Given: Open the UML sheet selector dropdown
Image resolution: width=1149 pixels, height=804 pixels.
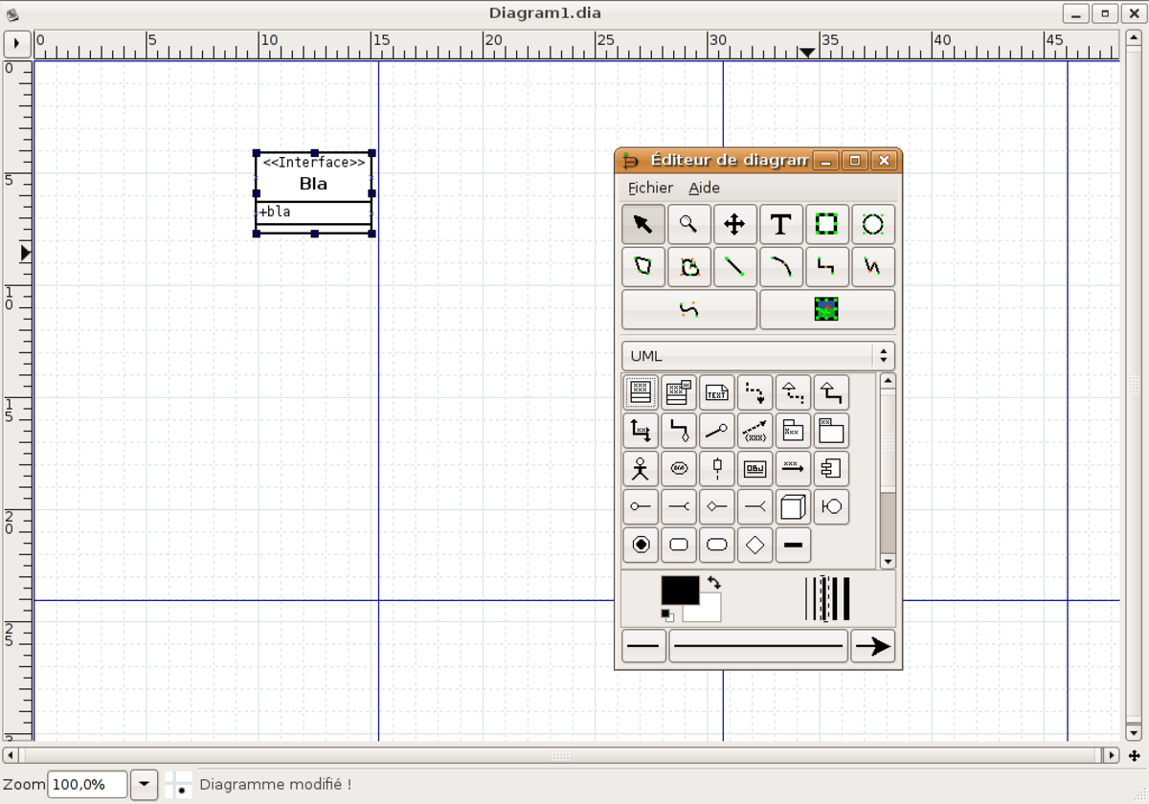Looking at the screenshot, I should 758,355.
